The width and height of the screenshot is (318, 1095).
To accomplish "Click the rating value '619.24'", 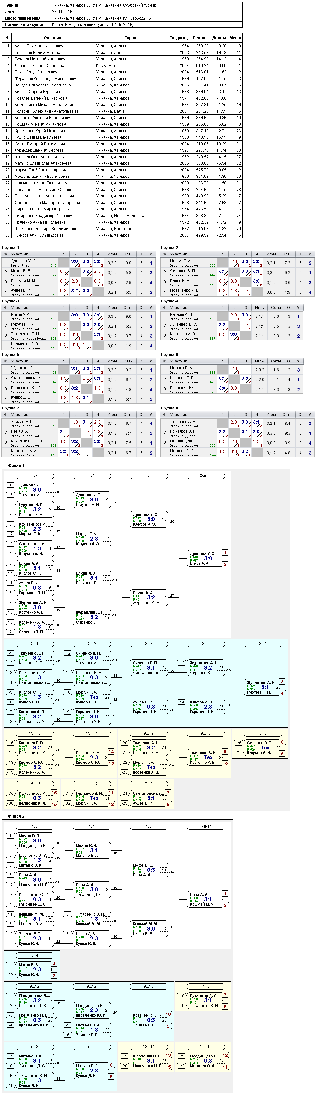I will coord(202,66).
